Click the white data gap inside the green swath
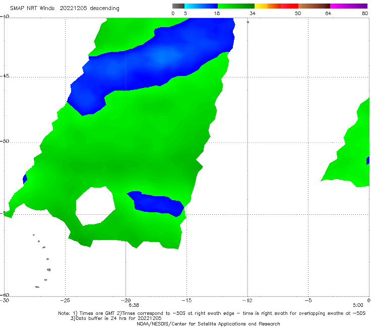 pyautogui.click(x=95, y=206)
